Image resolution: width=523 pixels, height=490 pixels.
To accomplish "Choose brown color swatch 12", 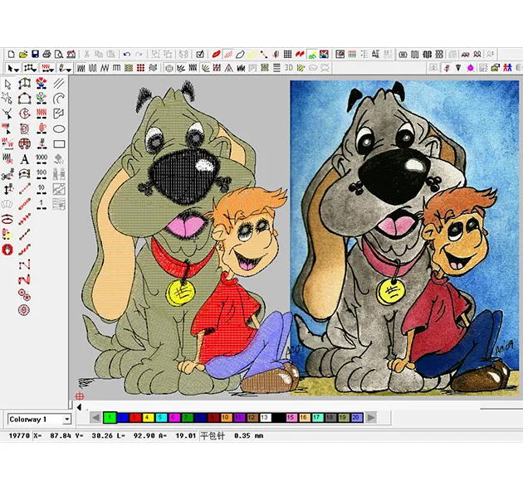I will click(252, 417).
